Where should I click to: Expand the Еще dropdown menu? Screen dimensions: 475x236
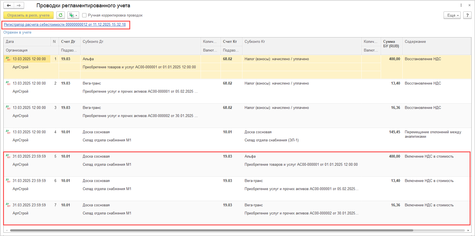[x=452, y=15]
